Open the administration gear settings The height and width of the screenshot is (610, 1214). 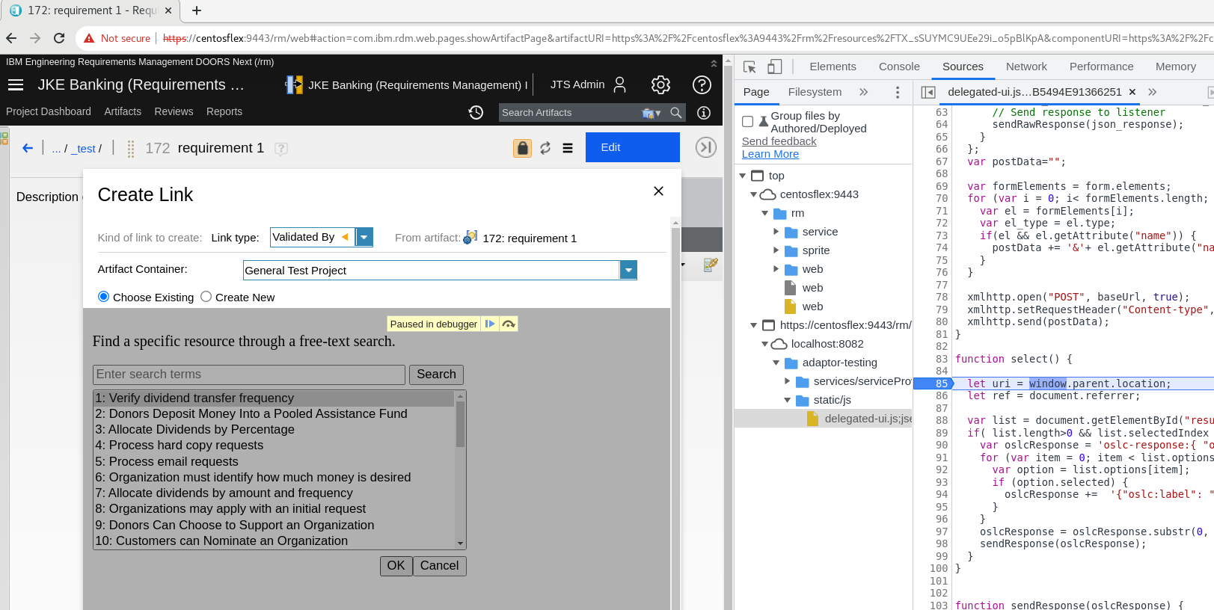pyautogui.click(x=660, y=85)
